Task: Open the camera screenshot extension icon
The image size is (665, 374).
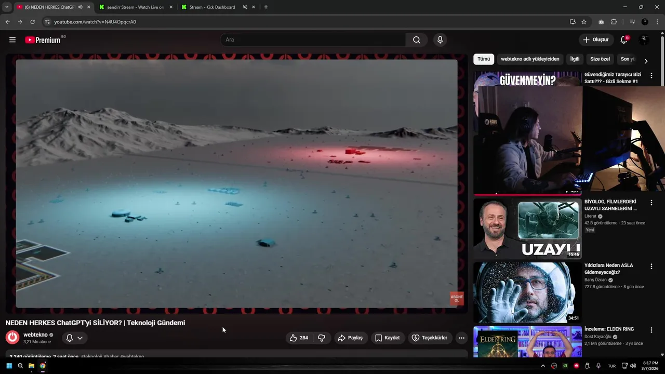Action: (601, 22)
